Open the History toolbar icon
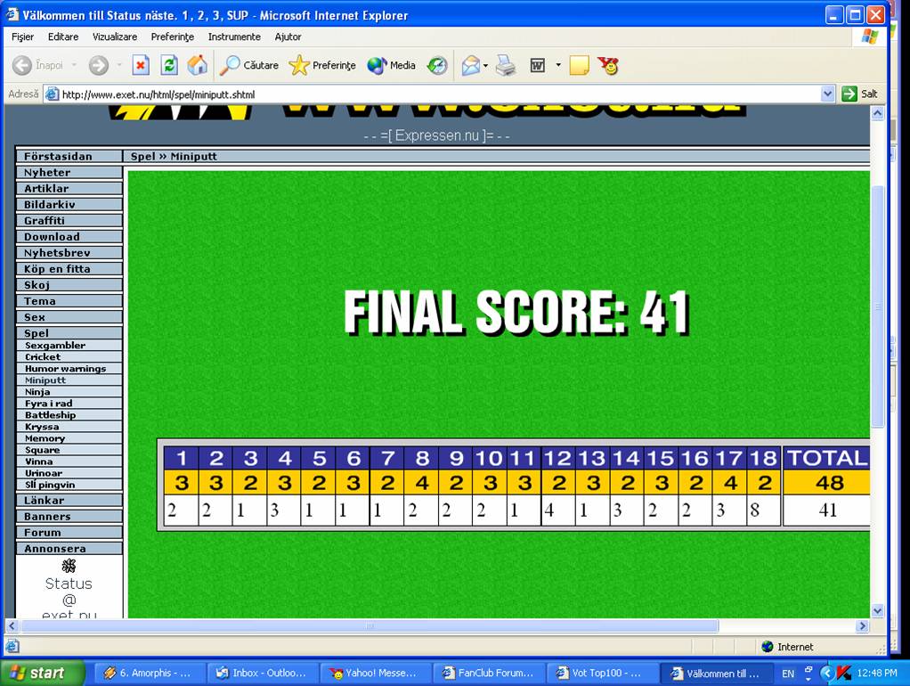The width and height of the screenshot is (910, 686). click(x=437, y=65)
